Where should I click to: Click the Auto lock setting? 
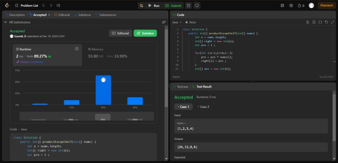point(191,22)
